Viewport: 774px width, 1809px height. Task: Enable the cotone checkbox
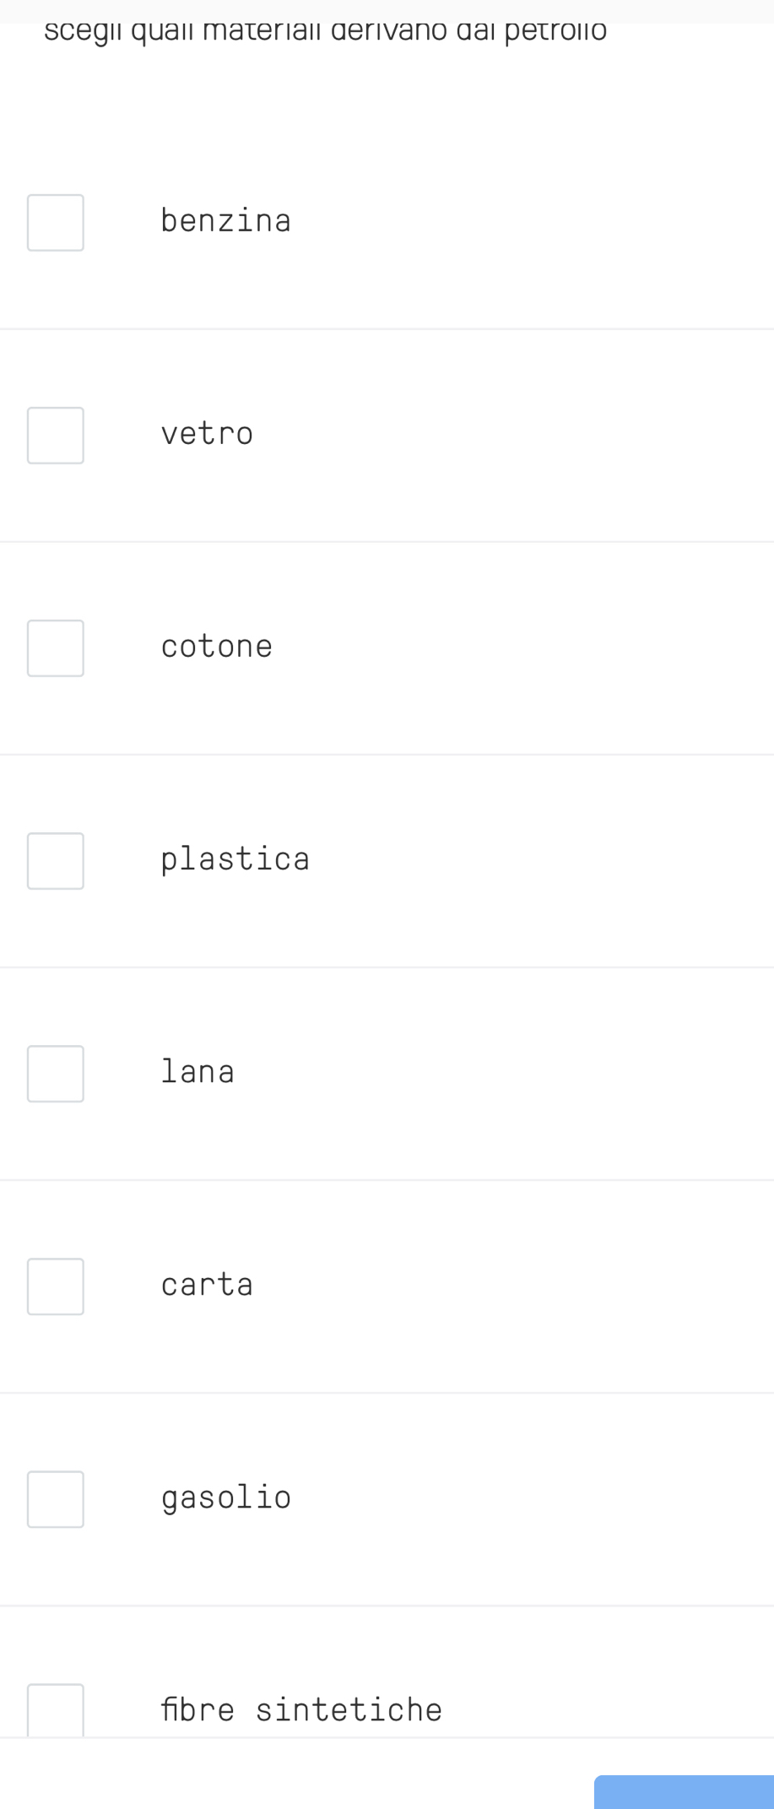point(56,648)
